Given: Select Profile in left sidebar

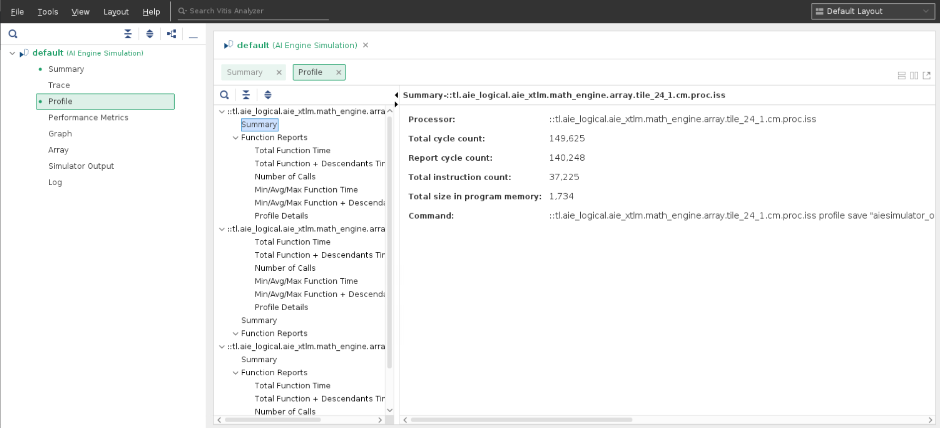Looking at the screenshot, I should click(x=105, y=102).
